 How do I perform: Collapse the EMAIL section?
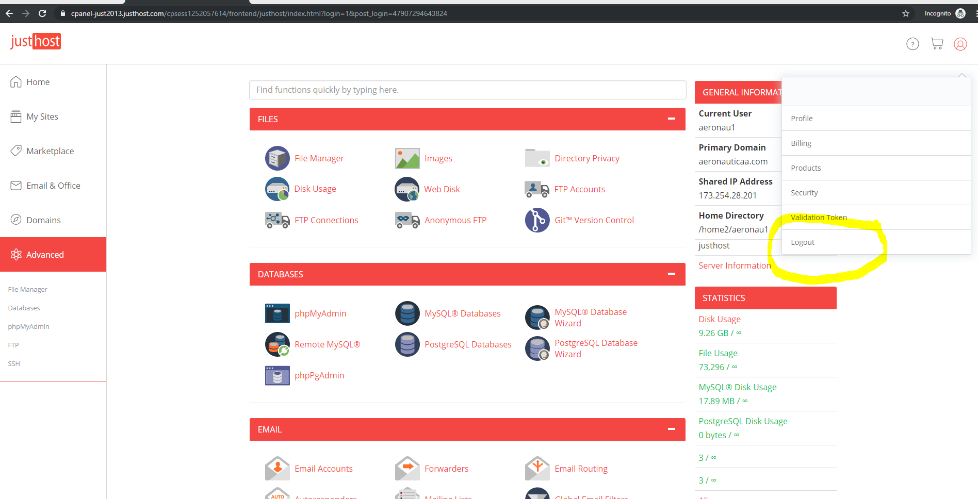671,429
